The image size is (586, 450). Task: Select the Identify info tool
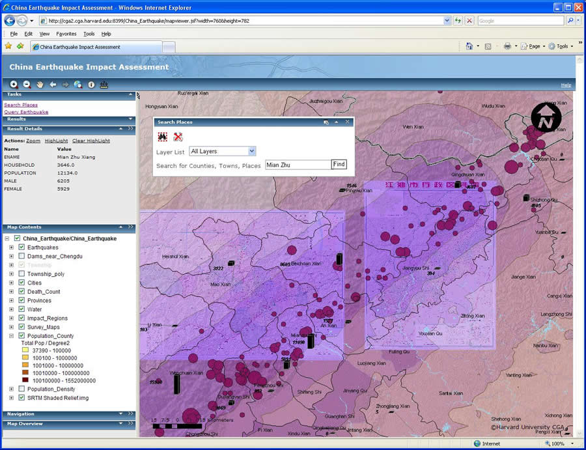[91, 85]
